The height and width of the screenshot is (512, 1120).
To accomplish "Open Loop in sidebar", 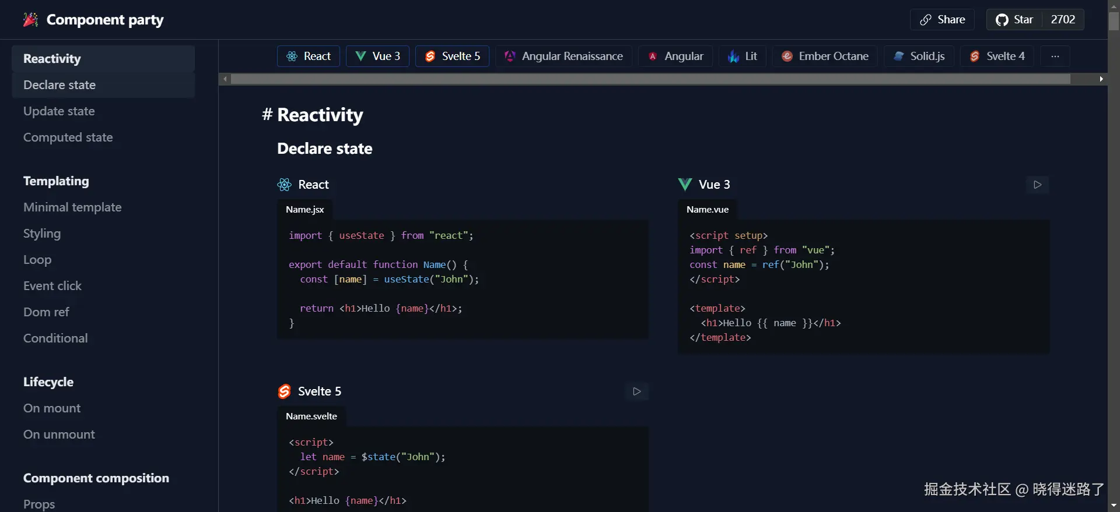I will [x=37, y=260].
